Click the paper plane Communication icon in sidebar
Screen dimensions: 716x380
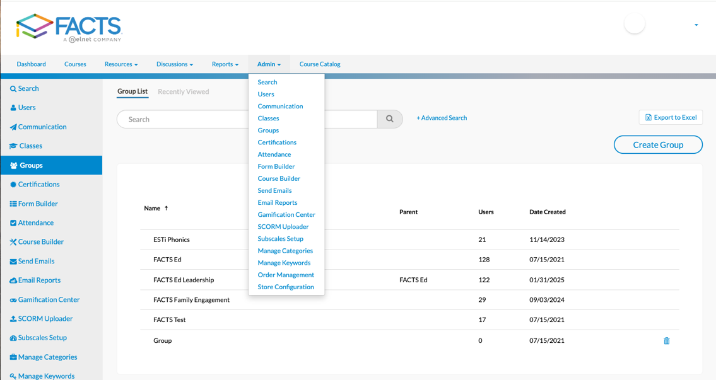(13, 127)
